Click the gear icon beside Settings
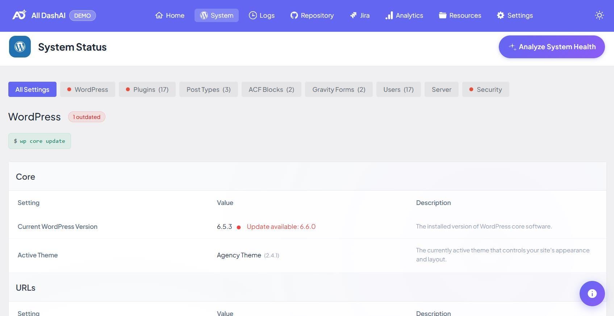The width and height of the screenshot is (614, 316). click(x=501, y=15)
